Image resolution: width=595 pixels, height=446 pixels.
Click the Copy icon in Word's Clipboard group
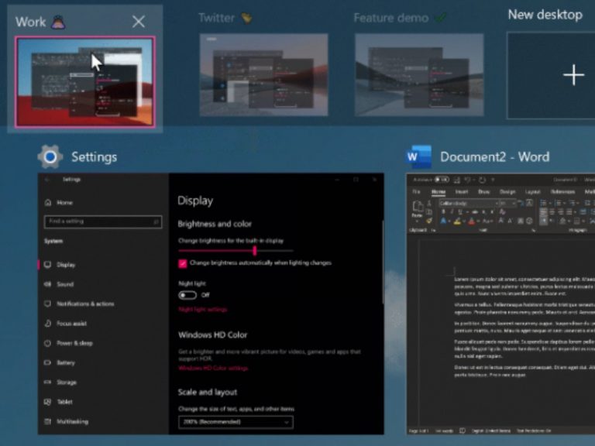[428, 212]
